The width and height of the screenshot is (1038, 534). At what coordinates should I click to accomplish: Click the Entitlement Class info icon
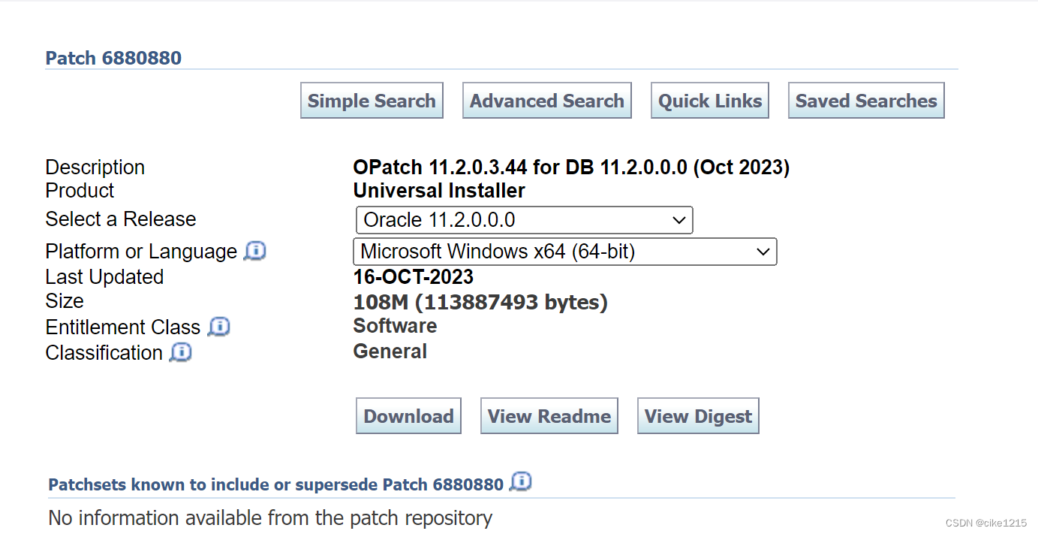218,327
